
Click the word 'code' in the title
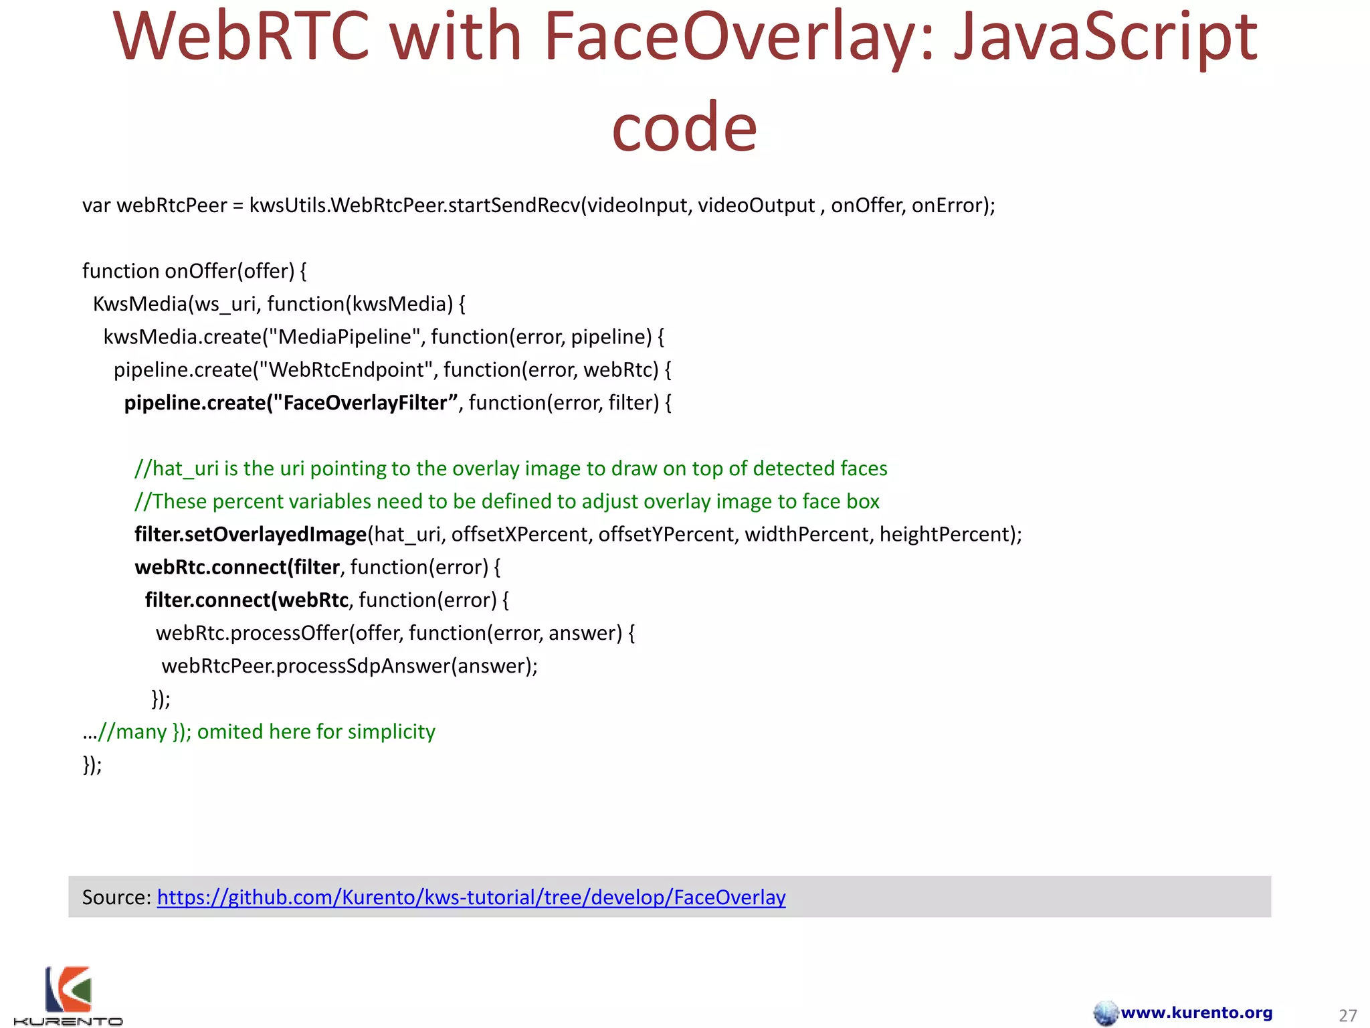pos(684,127)
